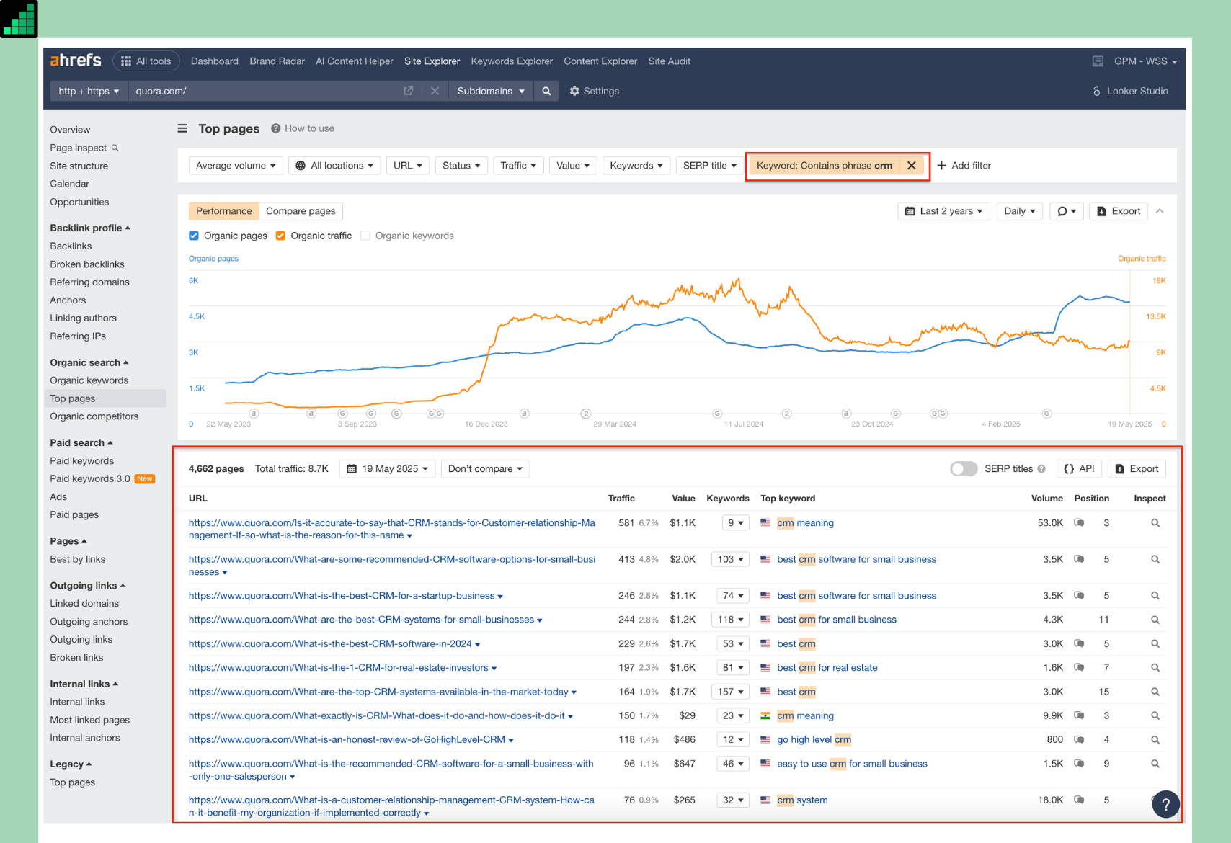The width and height of the screenshot is (1231, 843).
Task: Export the pages table
Action: pyautogui.click(x=1137, y=468)
